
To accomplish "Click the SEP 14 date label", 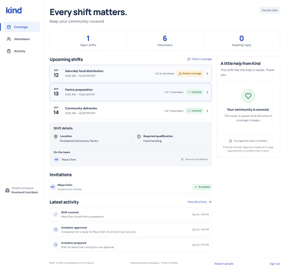I will pos(56,111).
